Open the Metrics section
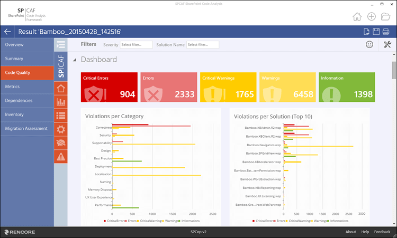This screenshot has height=238, width=397. [27, 87]
